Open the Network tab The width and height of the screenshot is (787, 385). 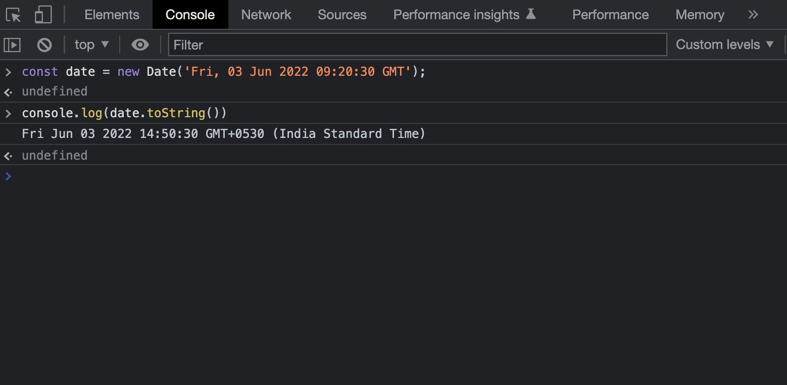pos(266,15)
